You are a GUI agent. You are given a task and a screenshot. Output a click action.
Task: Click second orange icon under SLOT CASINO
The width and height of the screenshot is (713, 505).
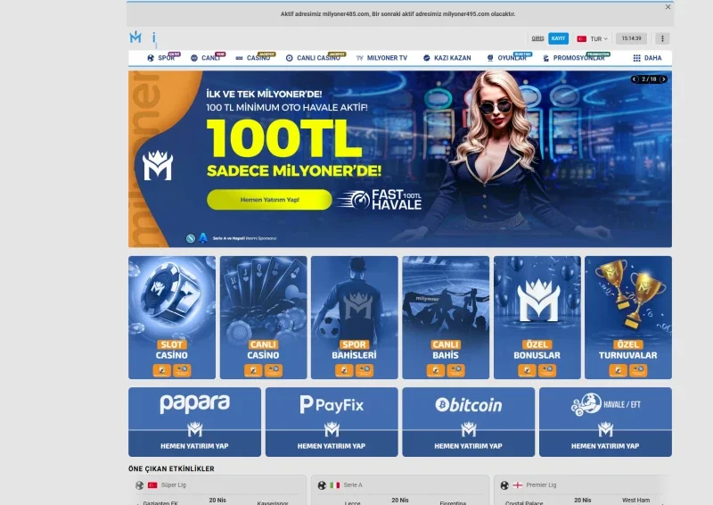[182, 370]
